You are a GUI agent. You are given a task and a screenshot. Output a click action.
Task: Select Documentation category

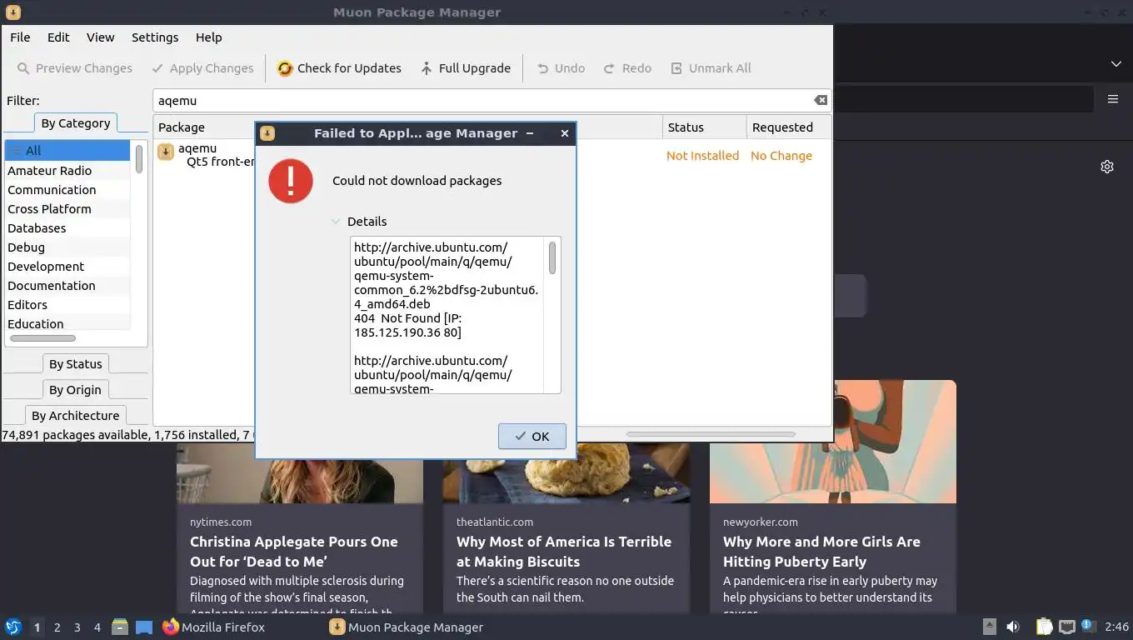click(x=67, y=286)
